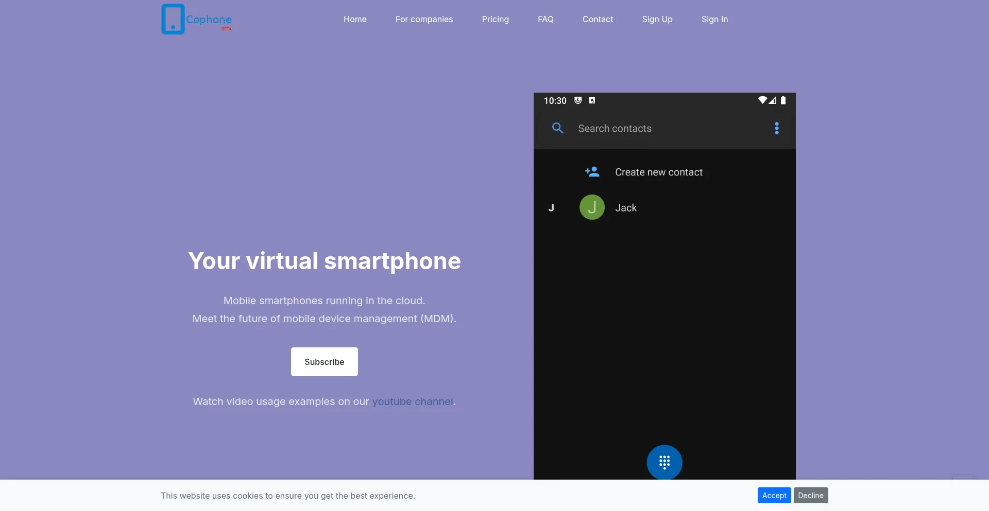The height and width of the screenshot is (511, 989).
Task: Navigate to the FAQ section
Action: pos(545,19)
